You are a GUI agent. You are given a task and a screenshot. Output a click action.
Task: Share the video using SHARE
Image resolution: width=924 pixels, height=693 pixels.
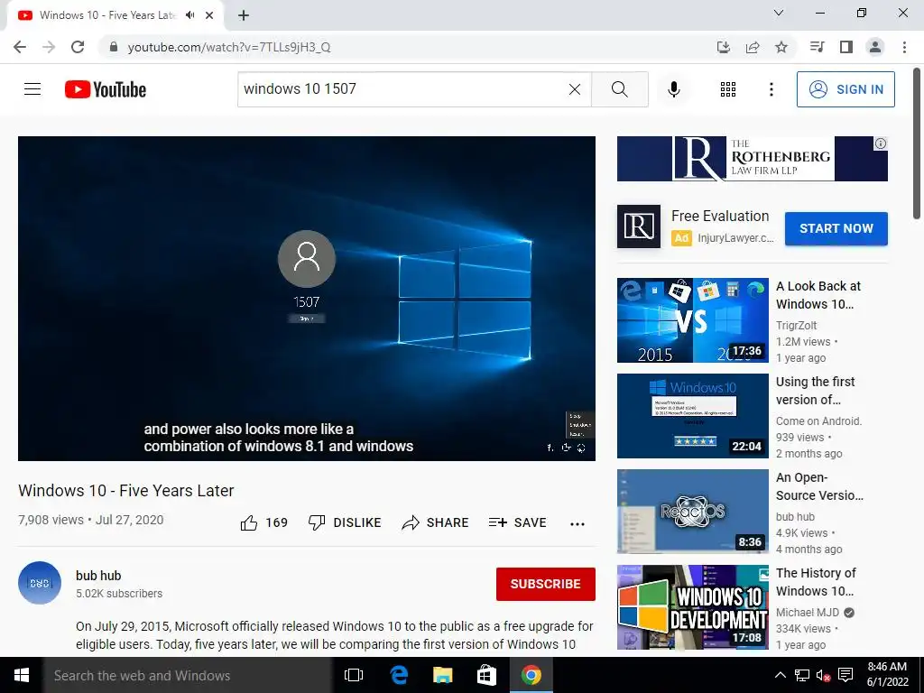pyautogui.click(x=435, y=522)
